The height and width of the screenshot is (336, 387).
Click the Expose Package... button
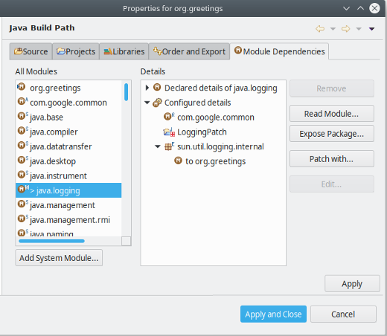click(x=332, y=134)
